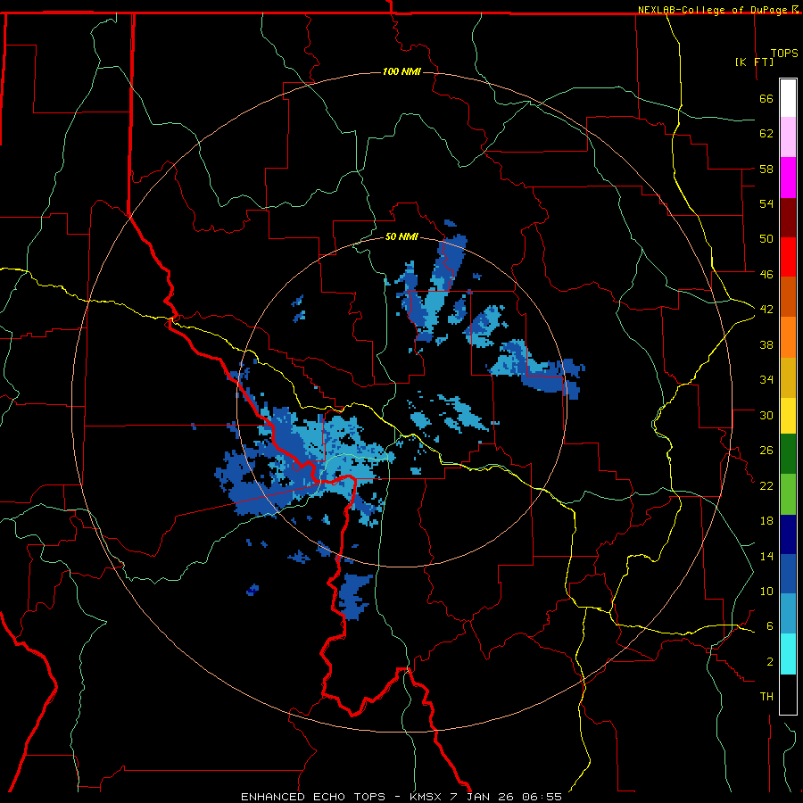803x803 pixels.
Task: Click the gold 38 kft legend swatch
Action: pos(788,377)
